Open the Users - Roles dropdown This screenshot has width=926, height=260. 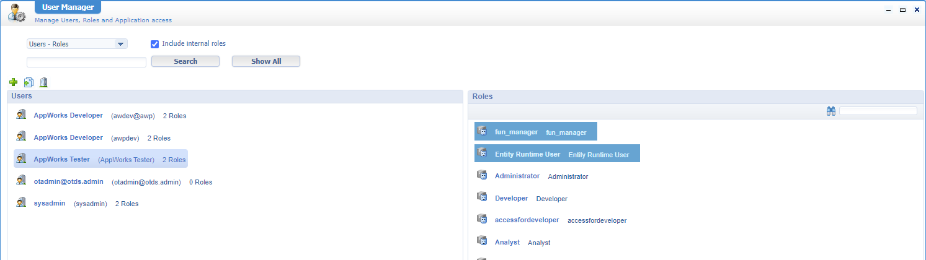coord(77,44)
